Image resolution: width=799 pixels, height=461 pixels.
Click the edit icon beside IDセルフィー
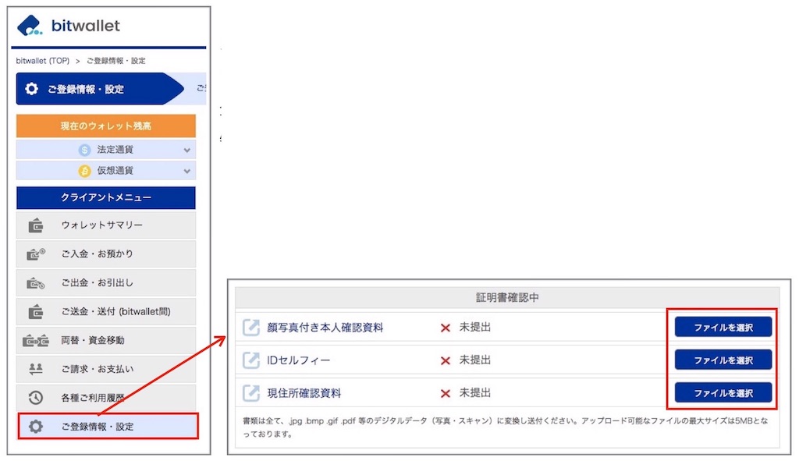tap(251, 360)
